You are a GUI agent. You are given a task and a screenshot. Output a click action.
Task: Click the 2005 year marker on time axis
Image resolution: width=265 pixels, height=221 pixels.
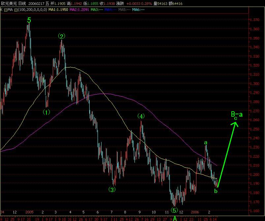[29, 212]
